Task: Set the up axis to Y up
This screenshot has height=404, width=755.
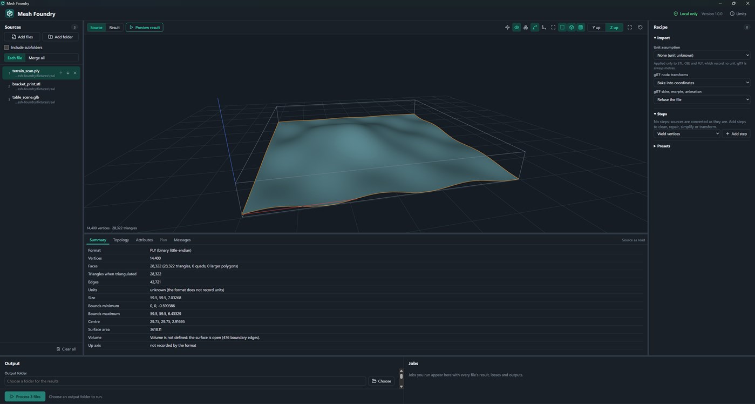Action: [x=596, y=28]
